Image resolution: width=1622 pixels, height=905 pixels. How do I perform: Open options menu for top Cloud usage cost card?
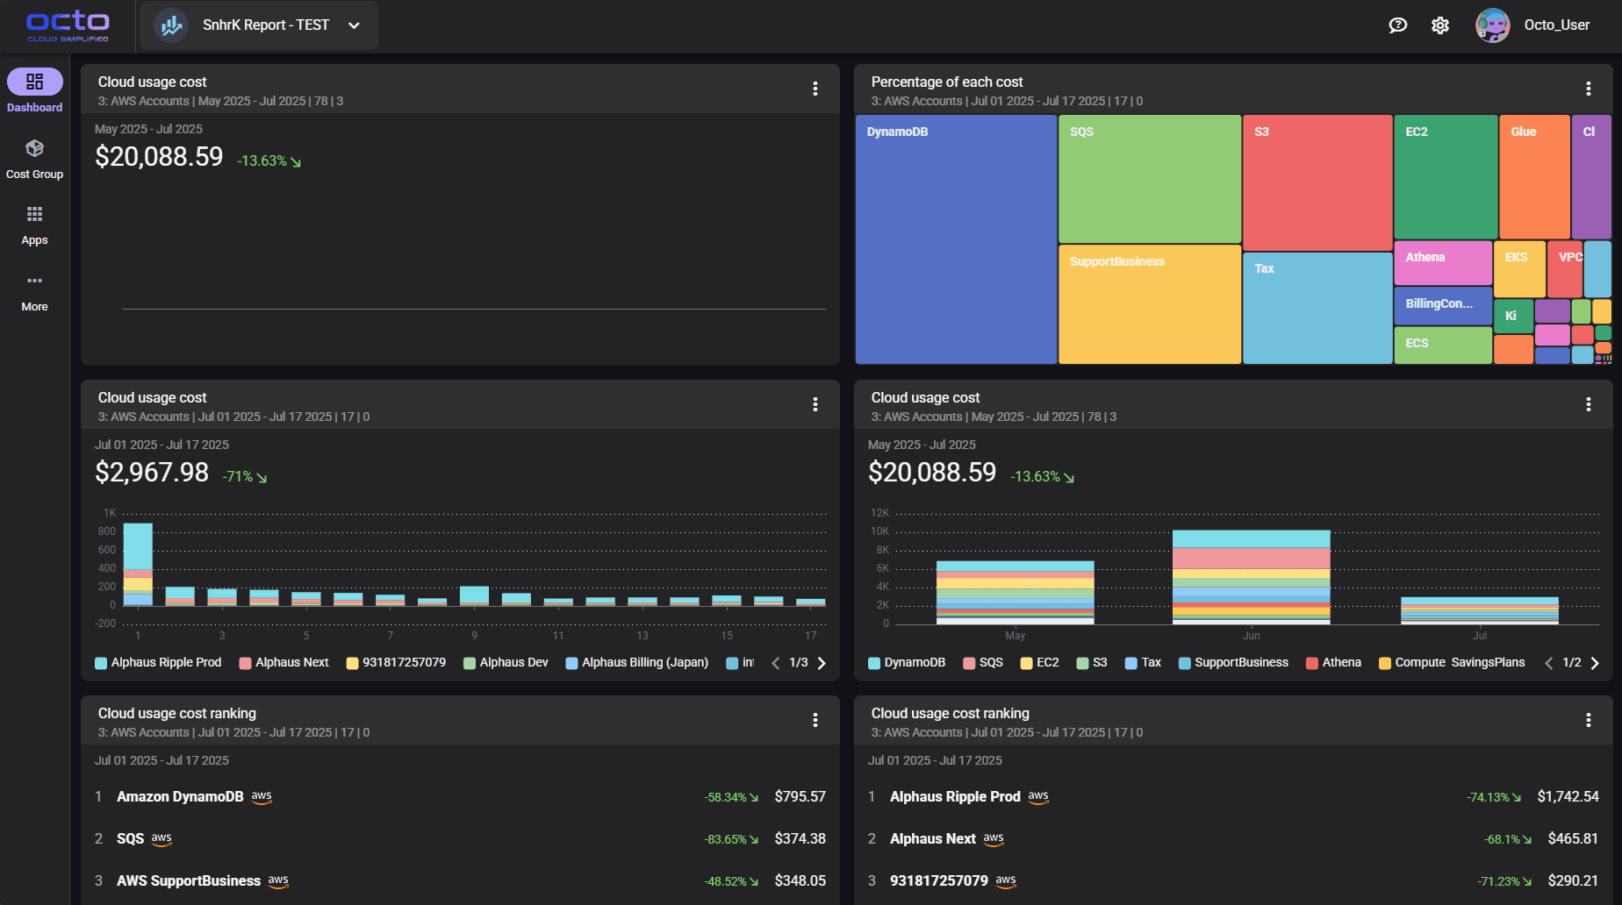click(x=815, y=89)
